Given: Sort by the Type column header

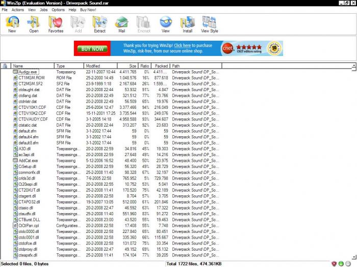Looking at the screenshot, I should tap(69, 66).
